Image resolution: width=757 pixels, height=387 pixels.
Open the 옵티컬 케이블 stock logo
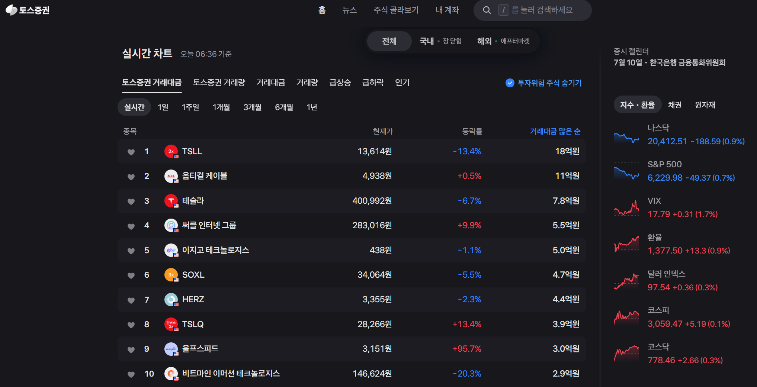(171, 176)
